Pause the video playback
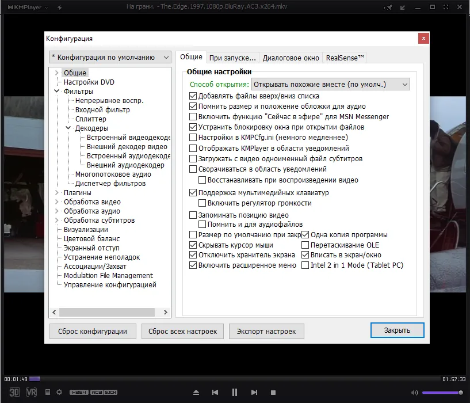Viewport: 470px width, 403px height. click(x=235, y=392)
